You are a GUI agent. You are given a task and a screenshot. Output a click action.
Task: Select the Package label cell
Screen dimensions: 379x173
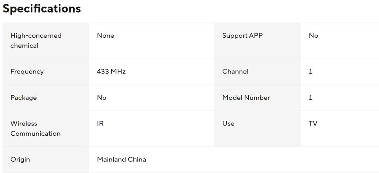click(24, 98)
